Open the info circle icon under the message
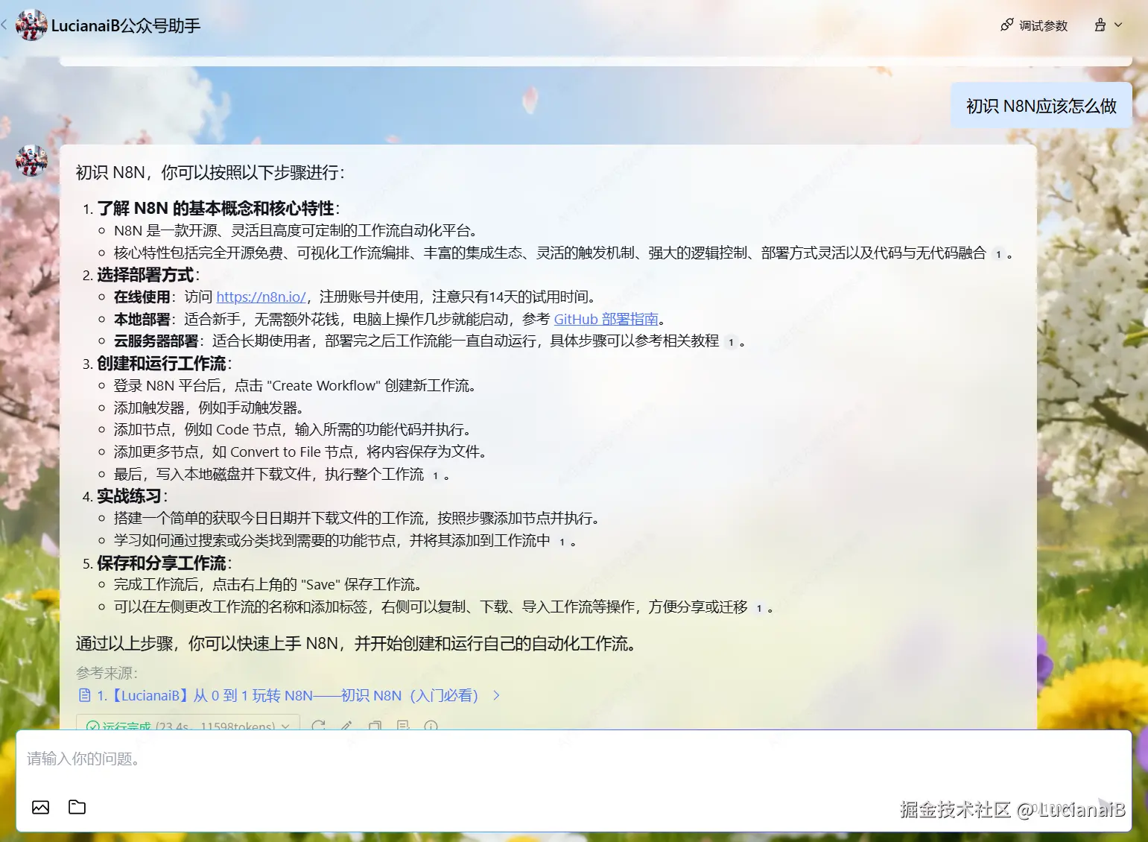The width and height of the screenshot is (1148, 842). click(x=431, y=727)
